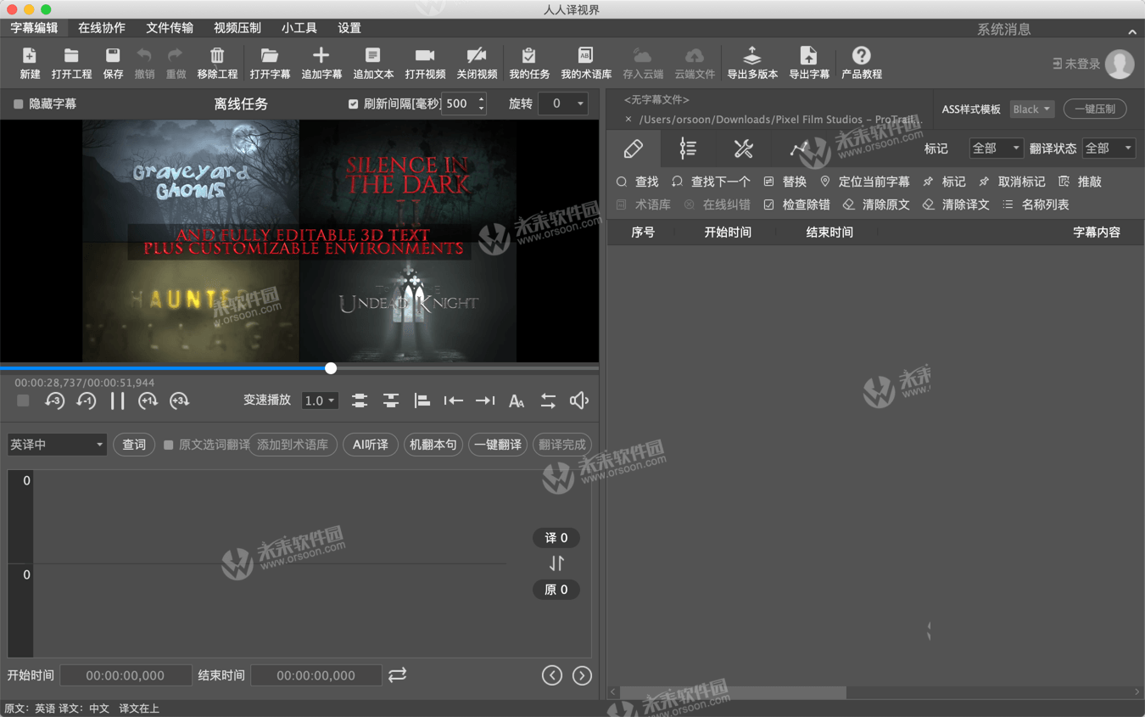Click the video progress slider handle
Viewport: 1145px width, 717px height.
(x=331, y=368)
